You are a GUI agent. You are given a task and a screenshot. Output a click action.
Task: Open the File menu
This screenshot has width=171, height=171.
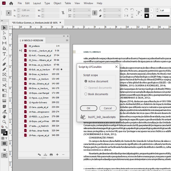(x=20, y=3)
